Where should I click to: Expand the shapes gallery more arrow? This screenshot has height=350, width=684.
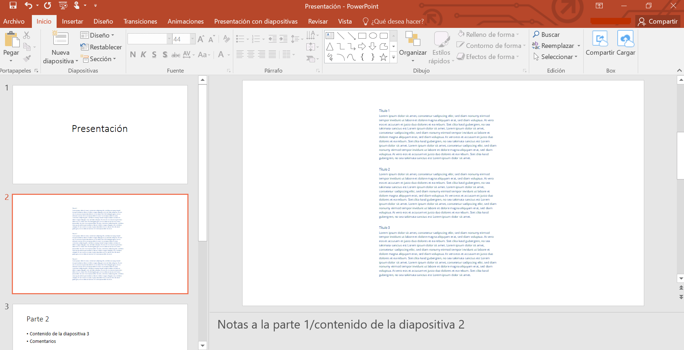393,57
